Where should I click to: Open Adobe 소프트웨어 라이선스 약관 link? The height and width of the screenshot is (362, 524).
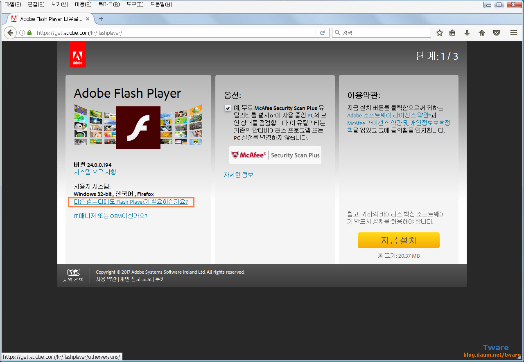pos(389,115)
